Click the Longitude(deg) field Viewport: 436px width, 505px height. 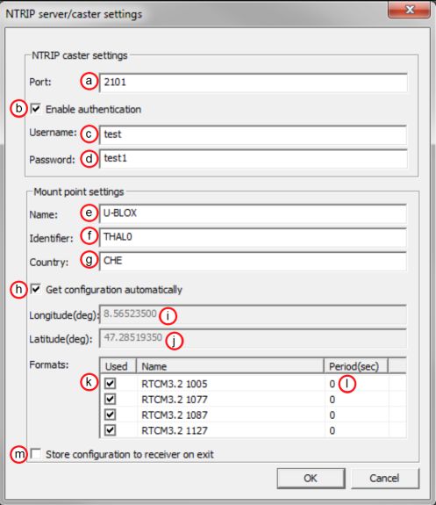pos(253,314)
